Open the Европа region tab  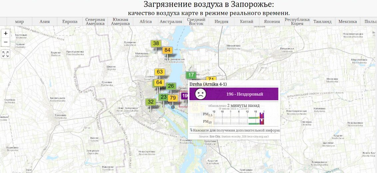coord(70,22)
